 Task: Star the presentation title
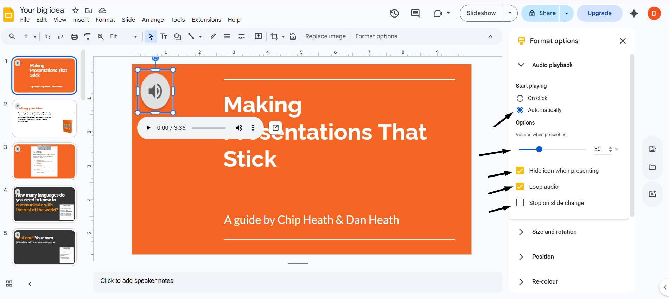click(75, 11)
